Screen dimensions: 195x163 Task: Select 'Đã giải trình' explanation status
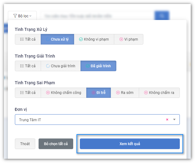98,66
